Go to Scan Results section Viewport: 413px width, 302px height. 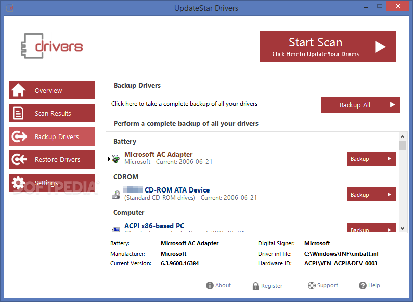(x=52, y=113)
